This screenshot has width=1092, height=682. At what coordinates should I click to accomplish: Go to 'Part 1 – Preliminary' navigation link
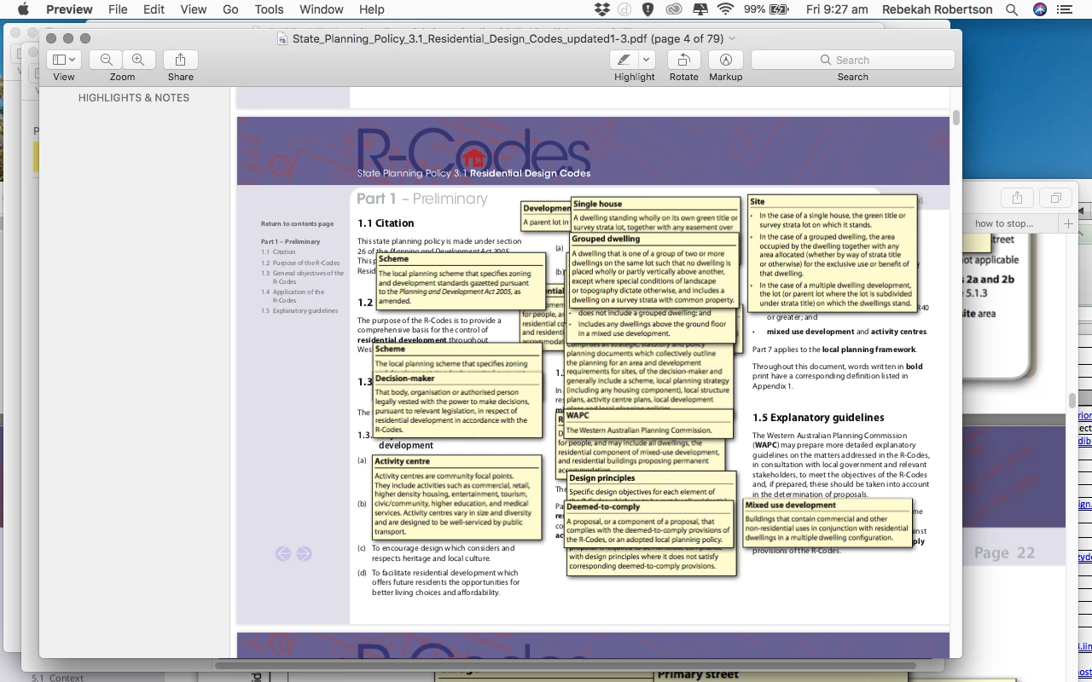point(290,242)
